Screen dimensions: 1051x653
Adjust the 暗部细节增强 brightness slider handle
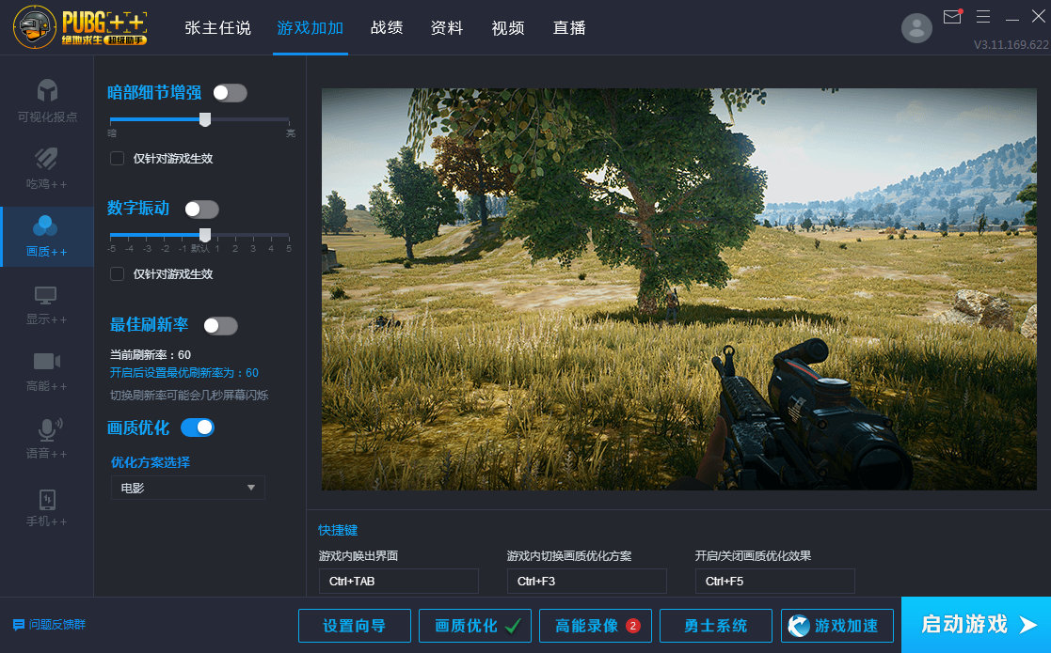[205, 119]
